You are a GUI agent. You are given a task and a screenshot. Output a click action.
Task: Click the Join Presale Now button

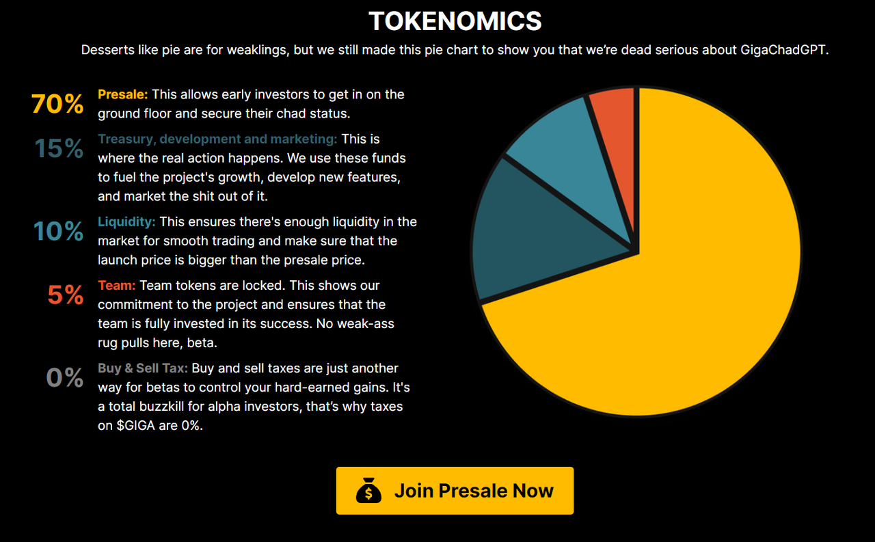coord(455,491)
